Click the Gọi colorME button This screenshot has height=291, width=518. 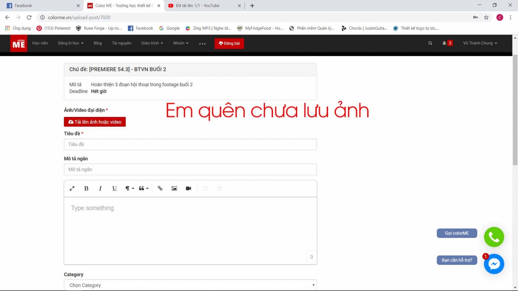click(457, 233)
